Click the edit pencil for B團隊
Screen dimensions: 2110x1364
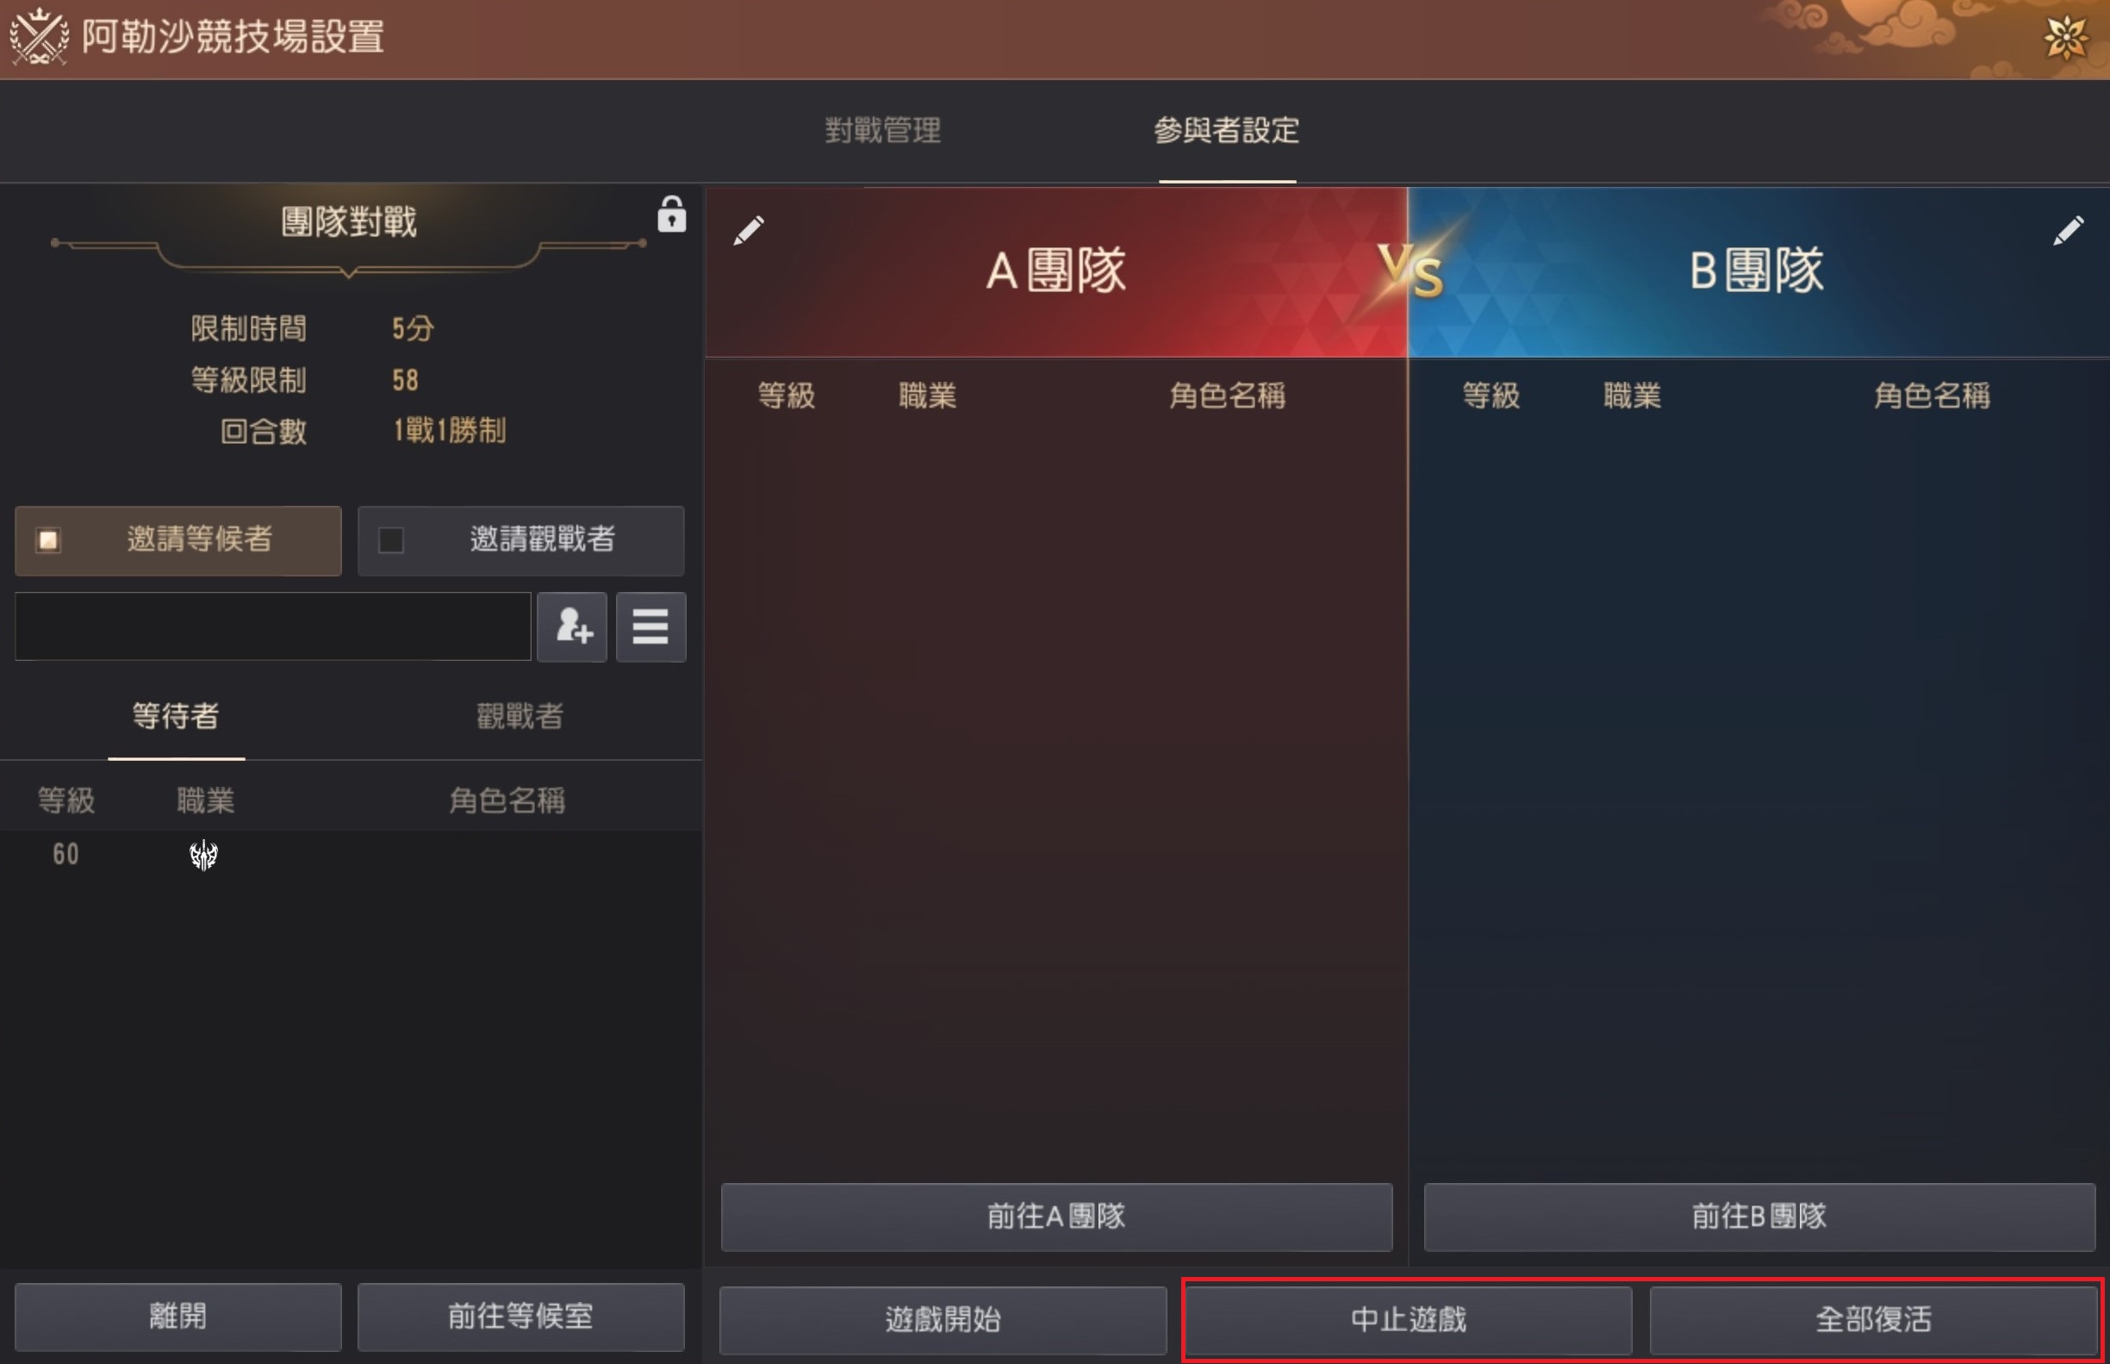(2068, 231)
